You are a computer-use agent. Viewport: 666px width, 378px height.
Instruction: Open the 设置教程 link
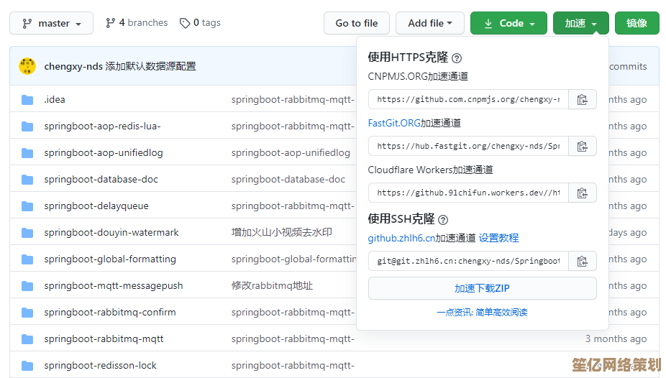(498, 238)
